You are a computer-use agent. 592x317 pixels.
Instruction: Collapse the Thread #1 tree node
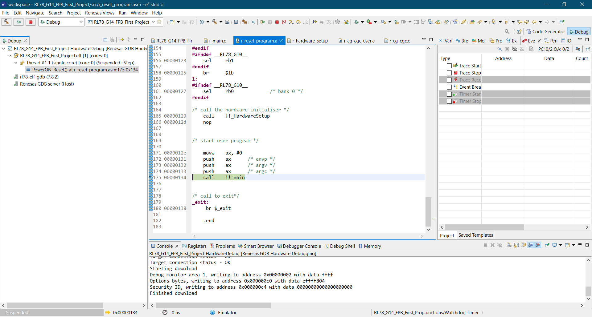pos(15,62)
